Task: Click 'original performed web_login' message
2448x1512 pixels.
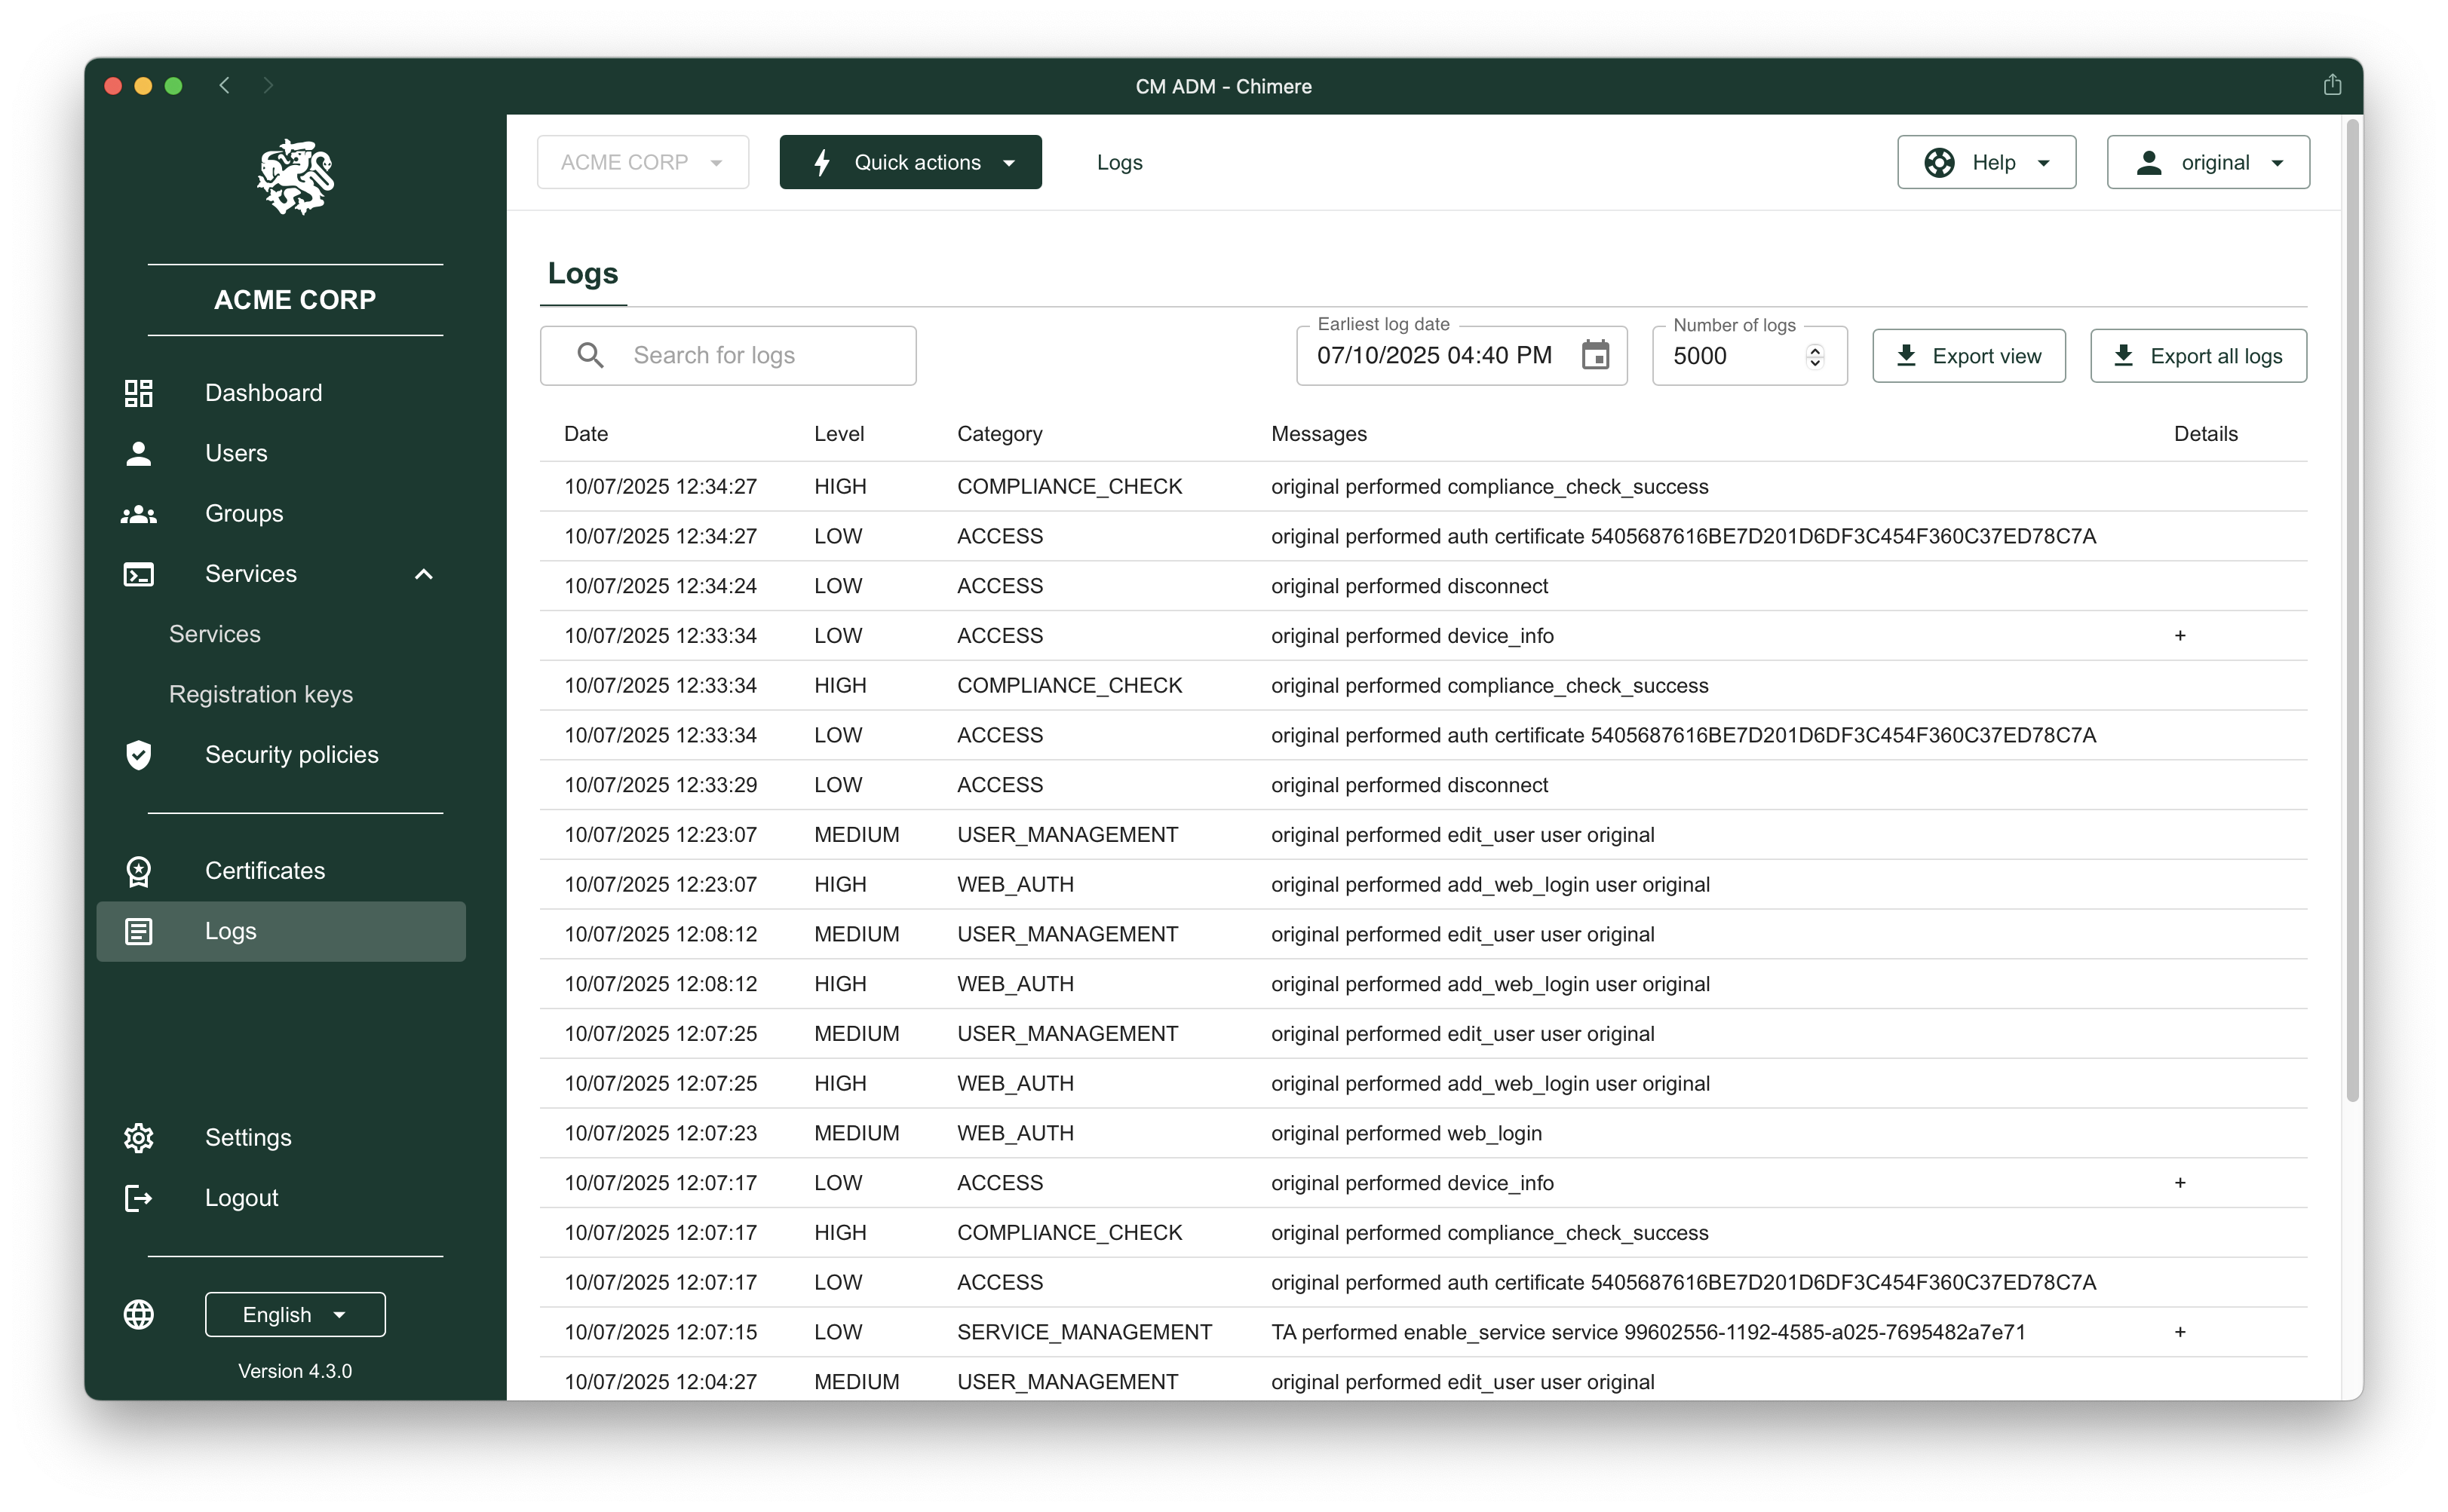Action: [1406, 1133]
